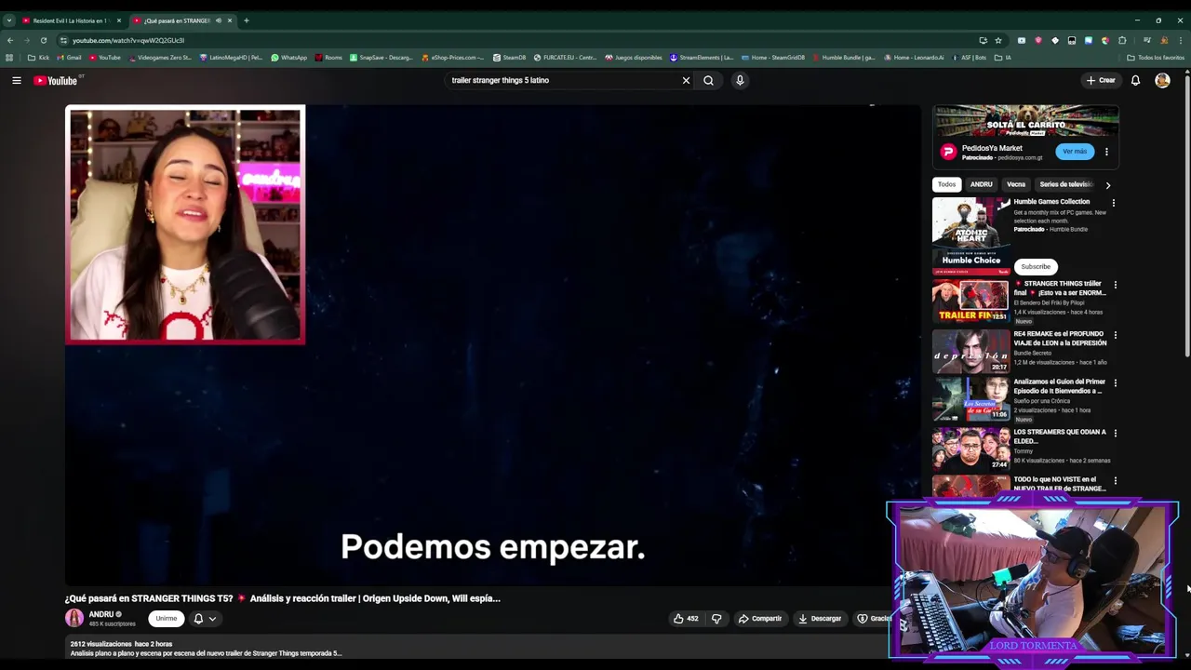Click the browser address bar URL
This screenshot has height=670, width=1191.
(x=128, y=40)
